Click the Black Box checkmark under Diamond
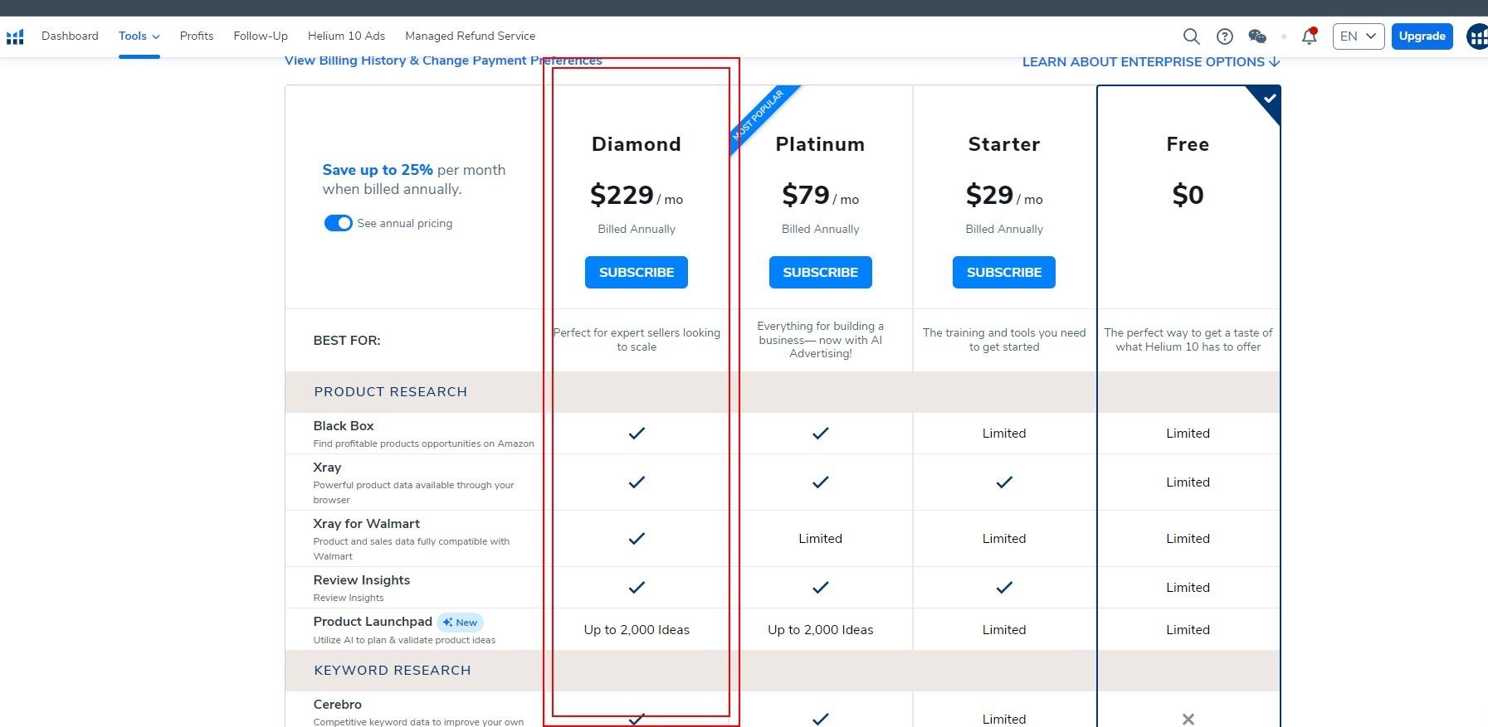This screenshot has width=1488, height=727. [x=637, y=434]
